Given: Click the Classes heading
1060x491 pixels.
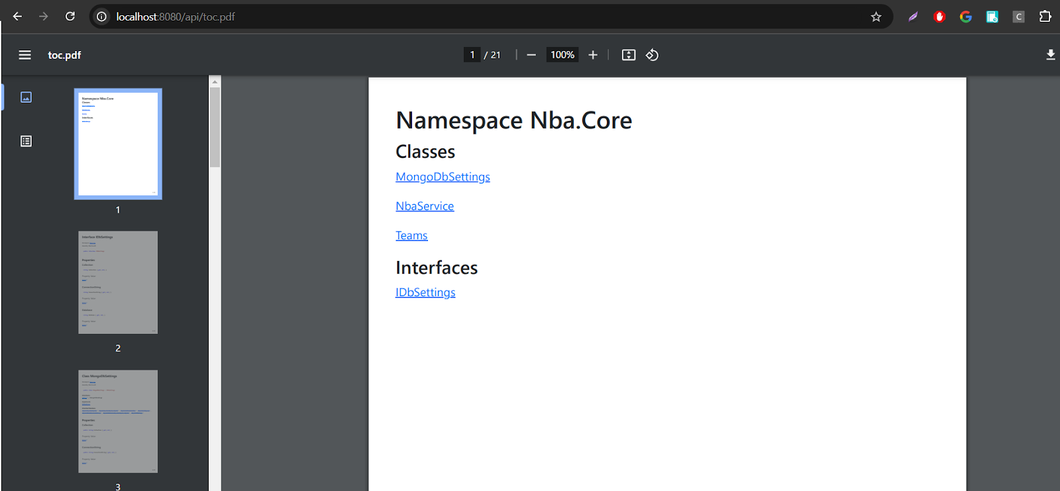Looking at the screenshot, I should point(425,152).
